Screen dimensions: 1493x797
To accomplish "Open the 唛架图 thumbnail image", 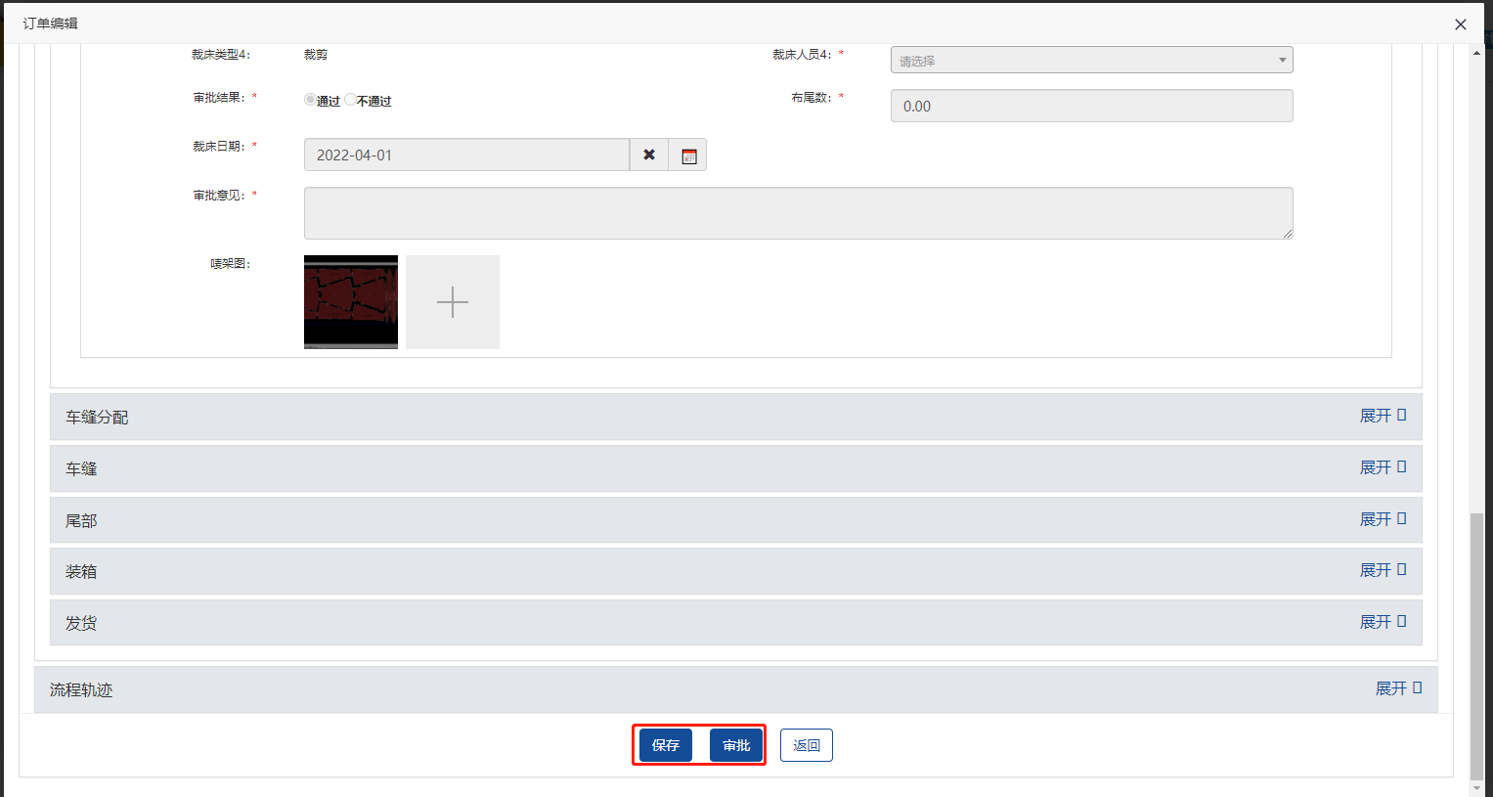I will (x=351, y=302).
